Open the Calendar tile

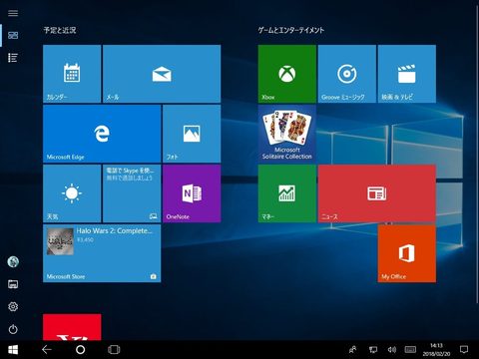[x=72, y=74]
